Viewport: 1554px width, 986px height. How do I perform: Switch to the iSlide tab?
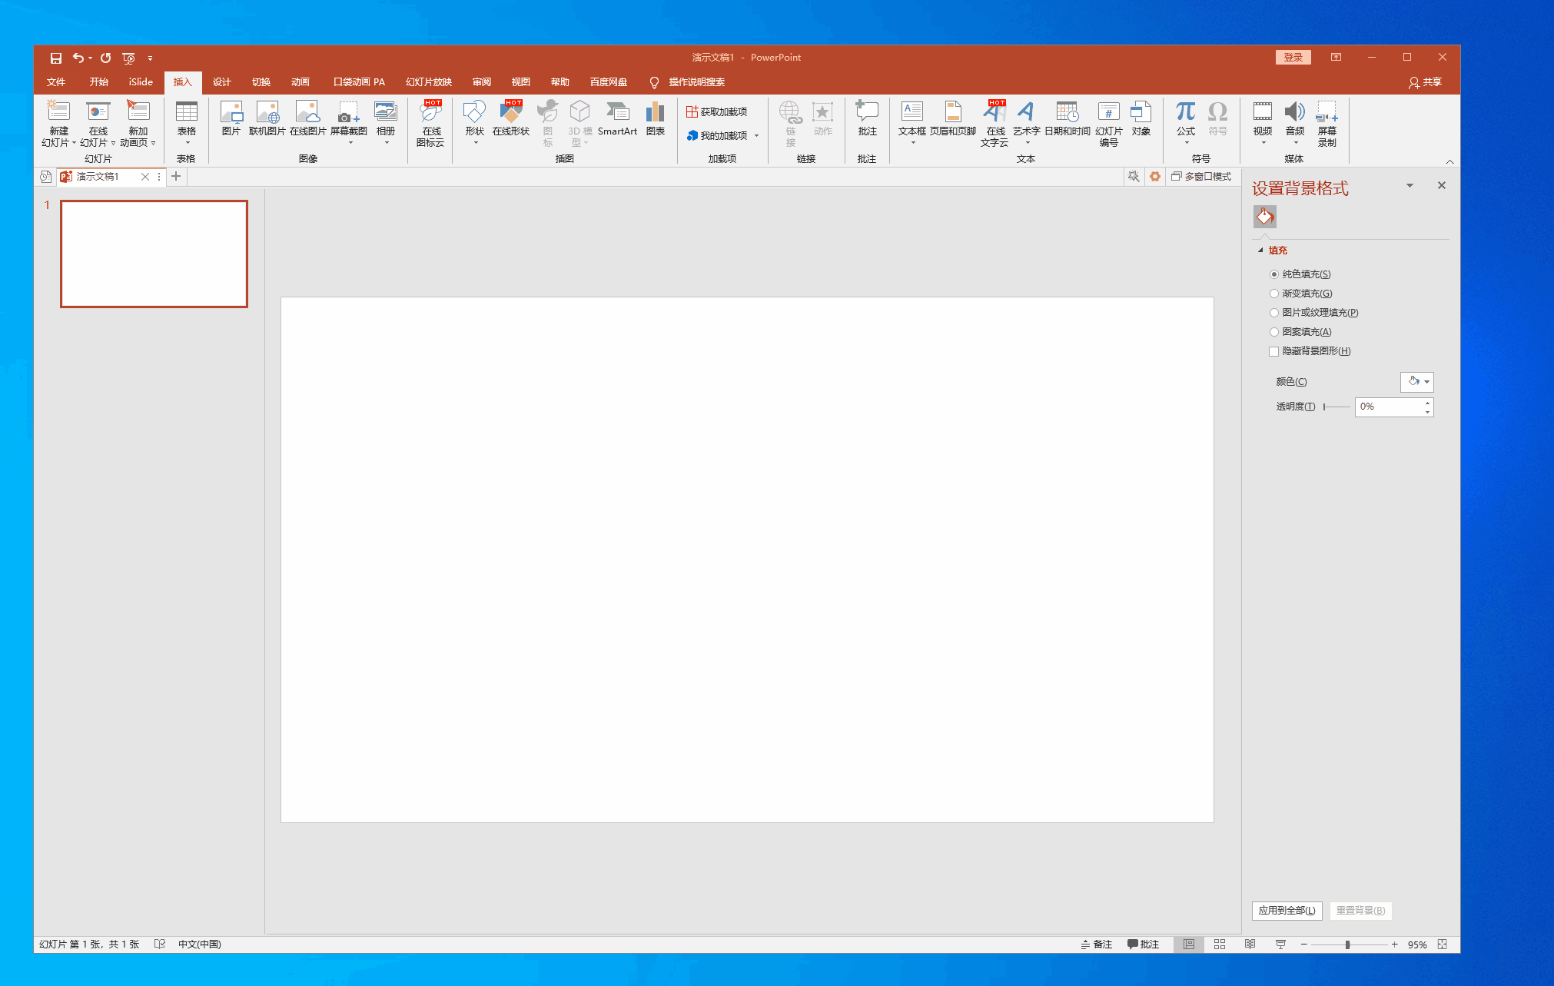pyautogui.click(x=141, y=82)
